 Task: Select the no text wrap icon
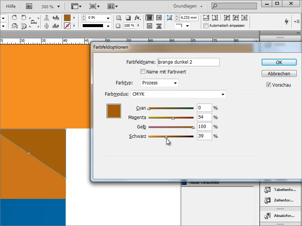(x=149, y=18)
